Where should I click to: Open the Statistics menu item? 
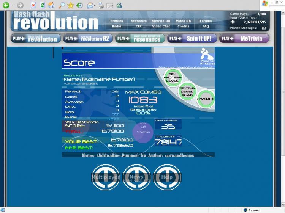tap(139, 21)
